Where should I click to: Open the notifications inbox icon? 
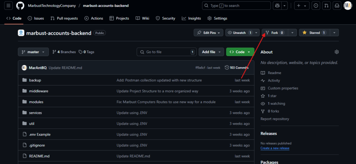coord(337,6)
